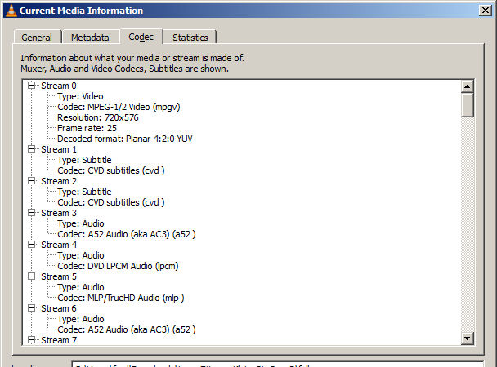497x367 pixels.
Task: Select the Stream 6 label
Action: click(59, 308)
